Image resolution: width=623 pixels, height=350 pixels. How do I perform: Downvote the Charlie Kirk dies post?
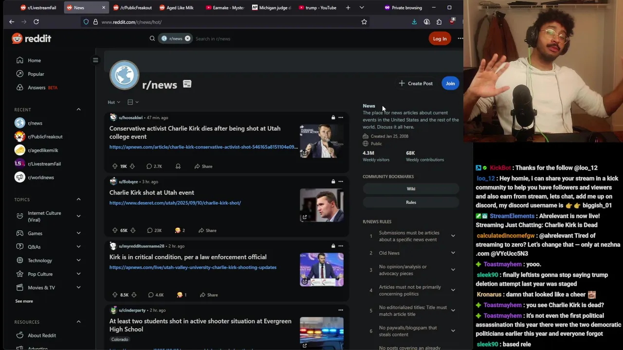point(132,166)
